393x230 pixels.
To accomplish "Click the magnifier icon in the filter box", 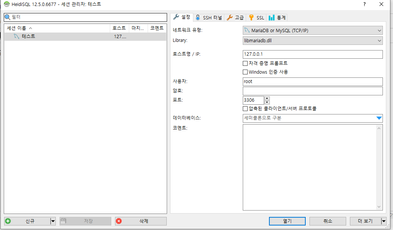I will (x=7, y=17).
